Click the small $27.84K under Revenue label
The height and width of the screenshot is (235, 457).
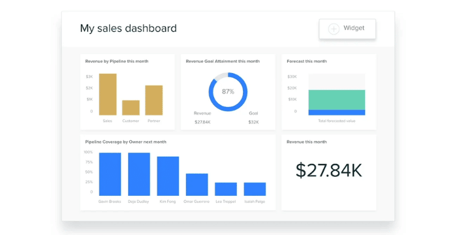[x=202, y=122]
